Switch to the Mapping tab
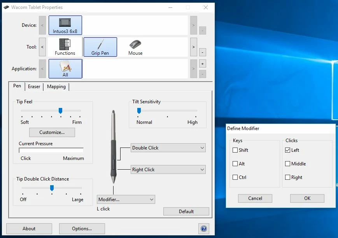The image size is (338, 238). pyautogui.click(x=56, y=87)
